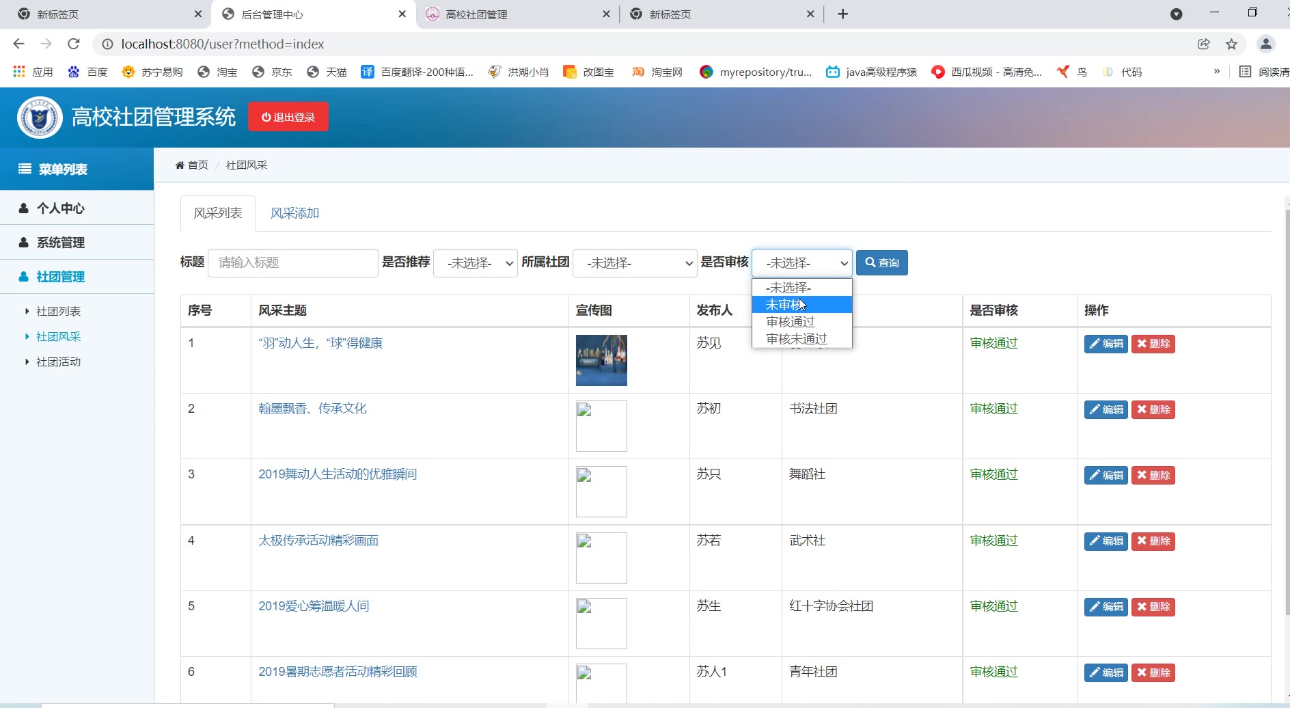Click the title search input field

[292, 263]
